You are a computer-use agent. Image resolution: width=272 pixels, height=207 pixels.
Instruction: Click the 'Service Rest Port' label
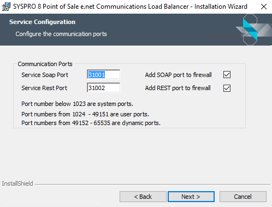(44, 88)
